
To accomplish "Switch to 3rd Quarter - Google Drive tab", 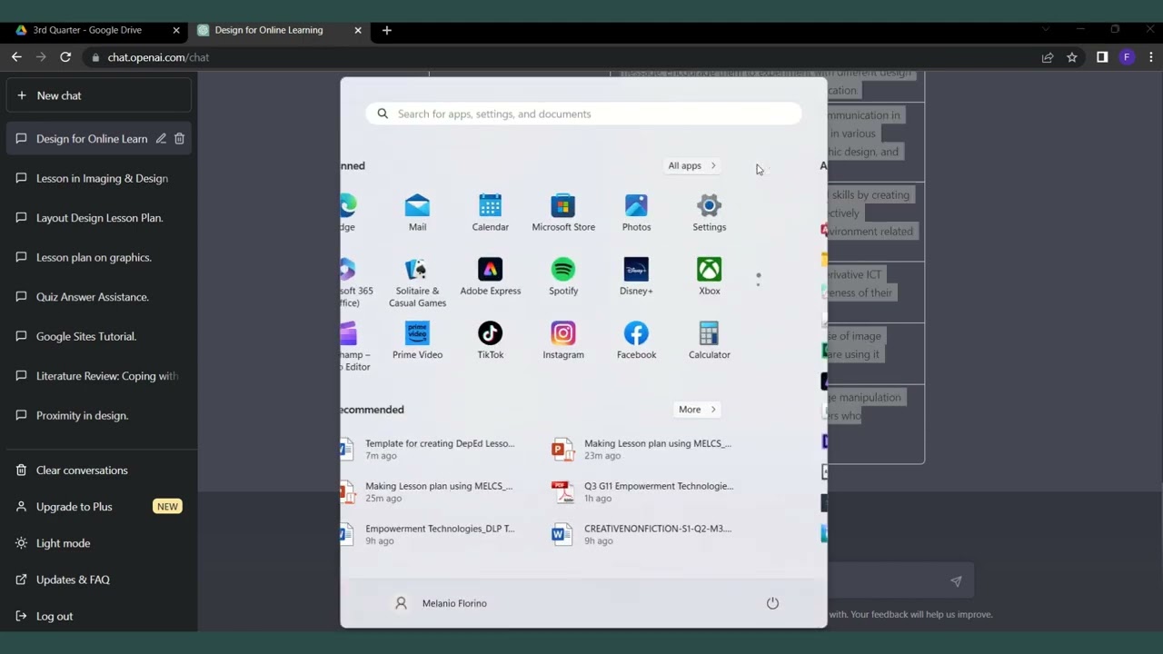I will coord(87,30).
